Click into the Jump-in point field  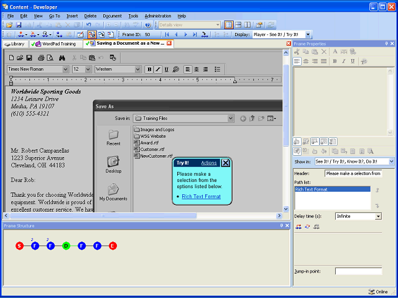click(358, 271)
